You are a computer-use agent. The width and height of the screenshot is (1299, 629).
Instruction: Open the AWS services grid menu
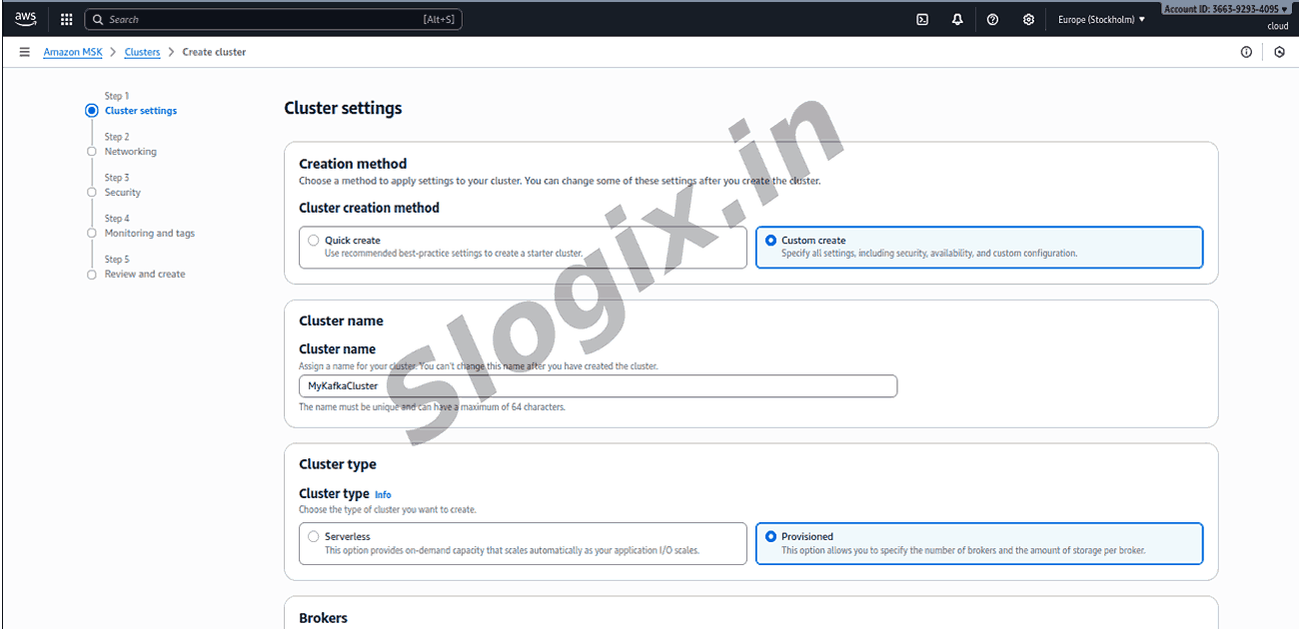click(x=67, y=19)
